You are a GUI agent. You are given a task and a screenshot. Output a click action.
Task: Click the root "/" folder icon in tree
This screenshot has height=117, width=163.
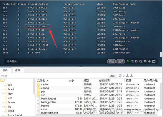pos(1,81)
